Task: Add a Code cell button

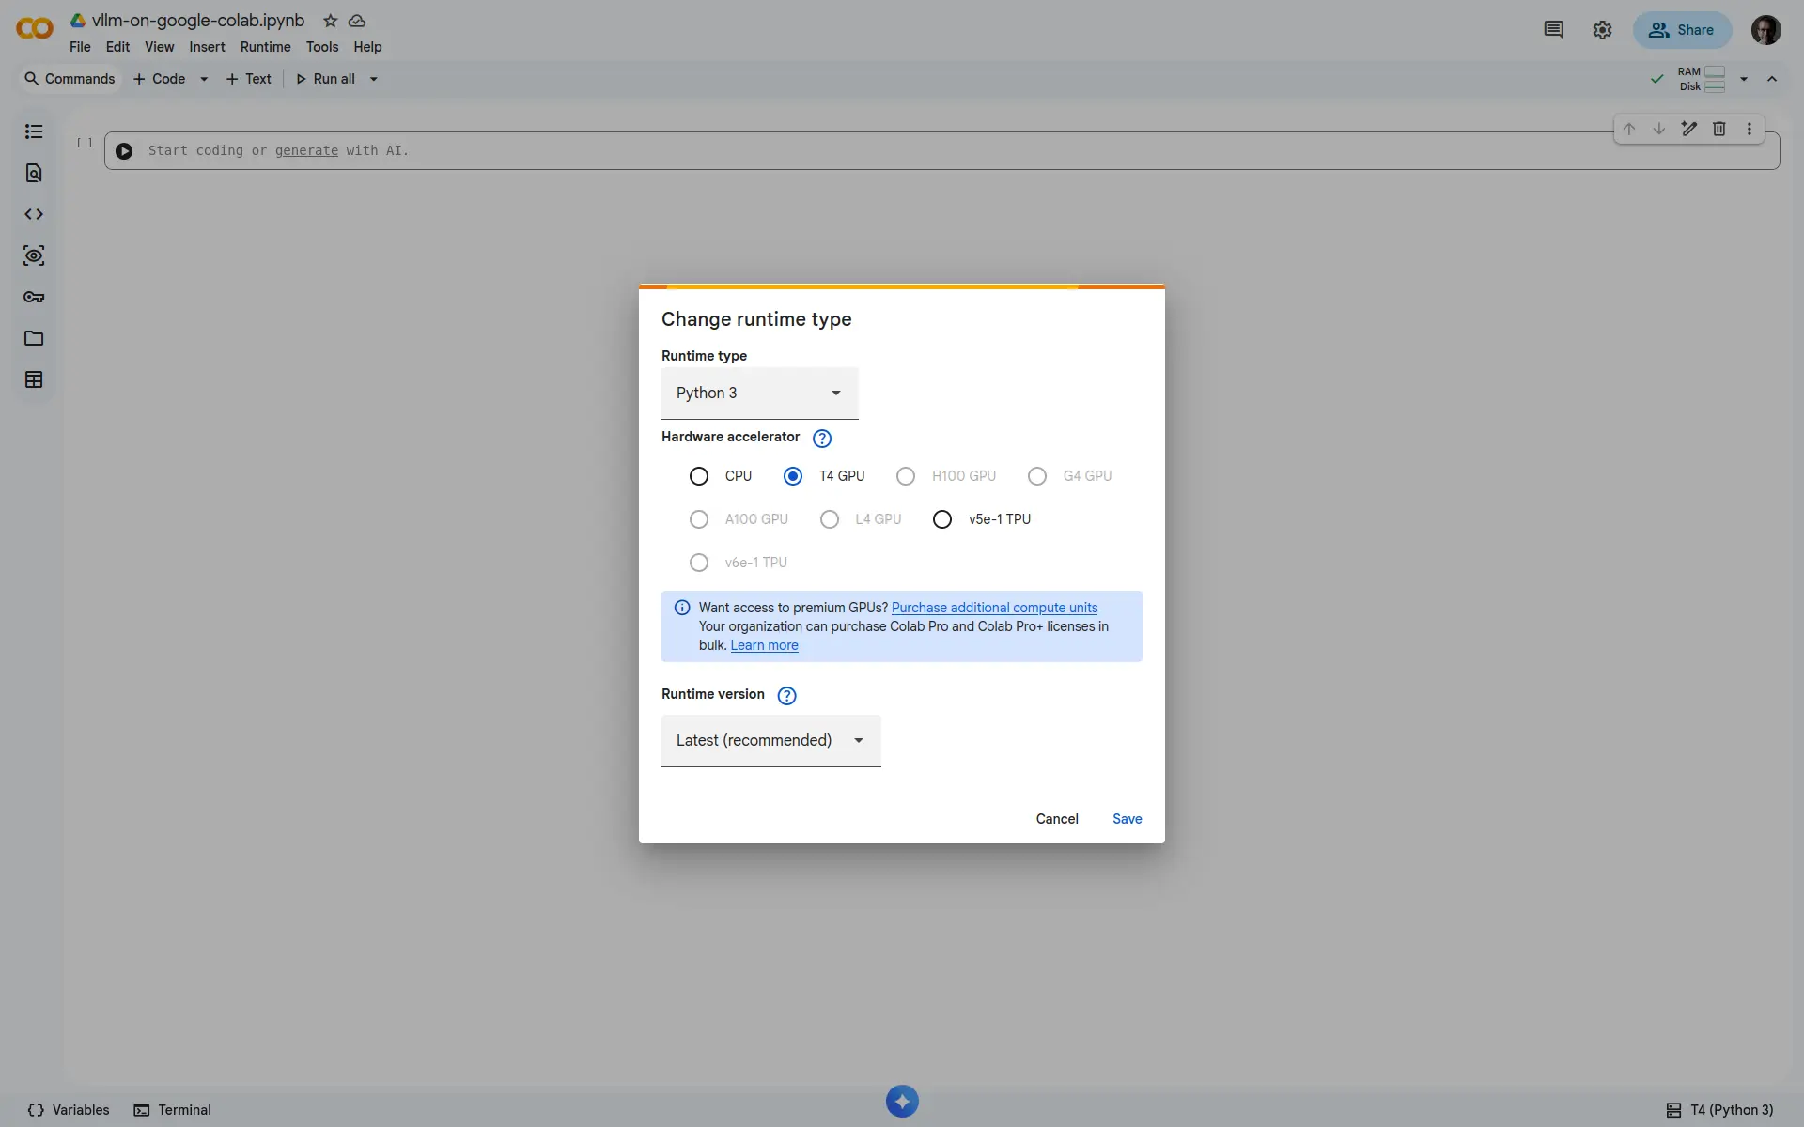Action: click(160, 79)
